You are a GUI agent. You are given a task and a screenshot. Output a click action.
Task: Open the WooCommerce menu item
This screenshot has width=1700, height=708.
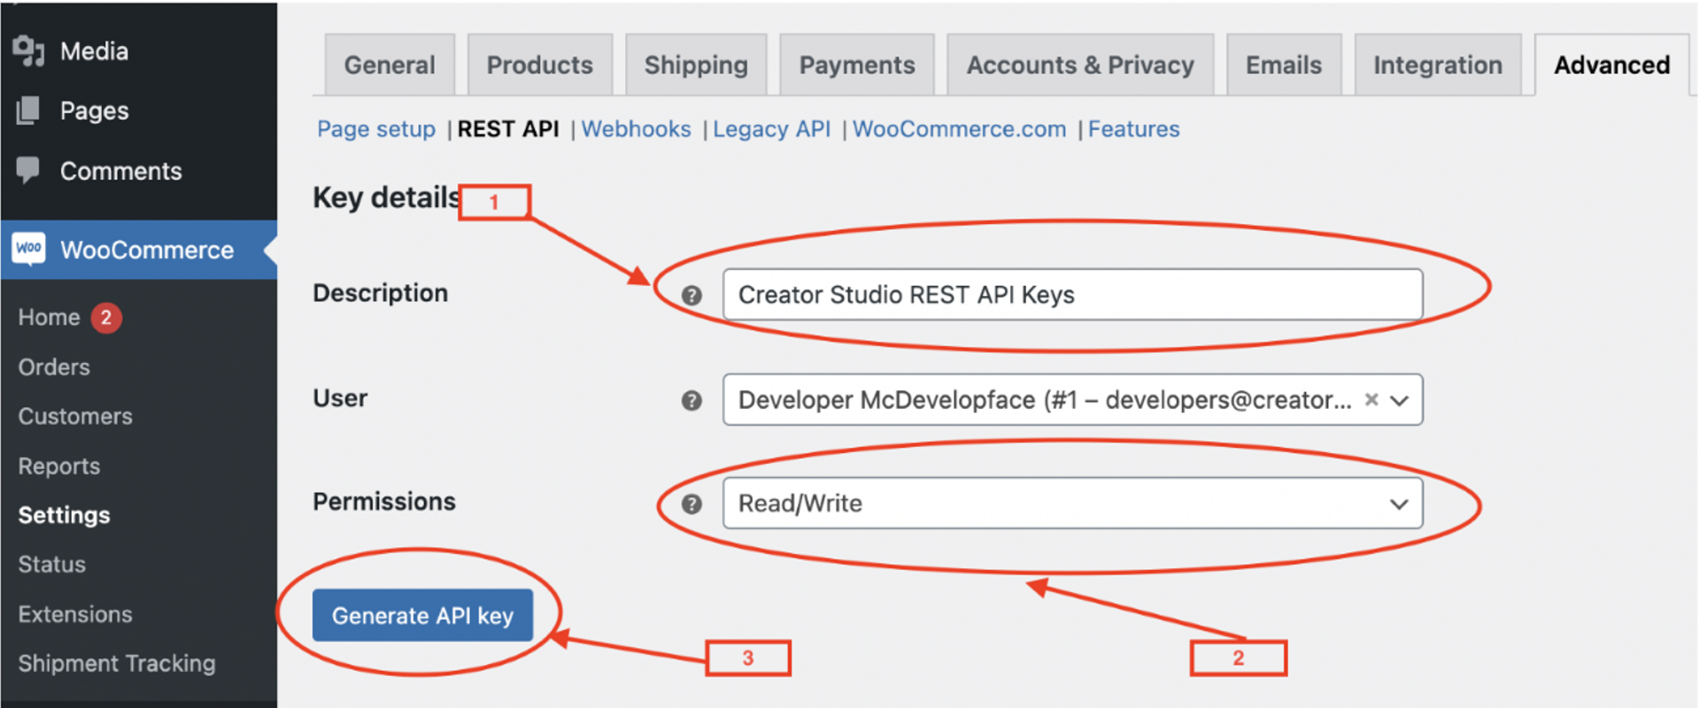(138, 250)
